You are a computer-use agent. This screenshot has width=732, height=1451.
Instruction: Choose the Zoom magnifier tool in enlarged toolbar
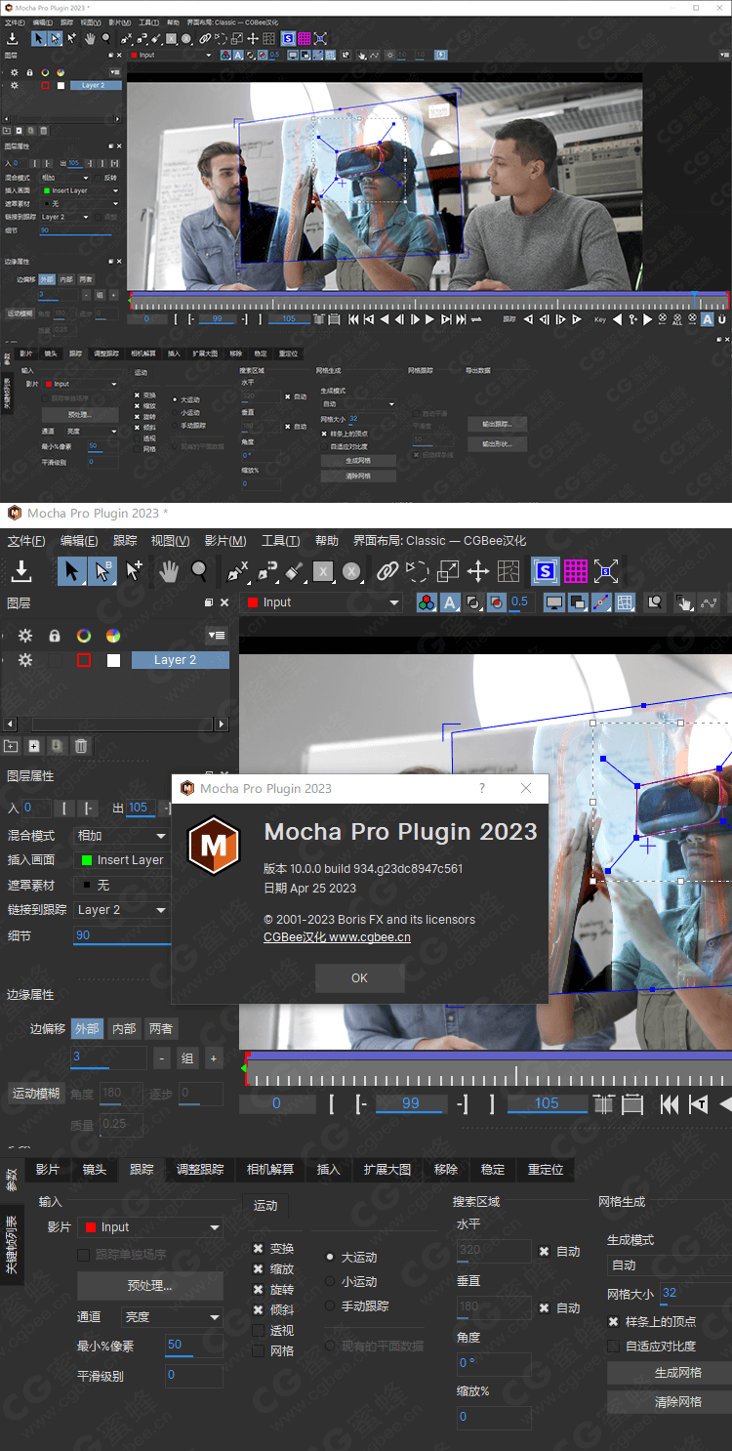click(x=199, y=571)
